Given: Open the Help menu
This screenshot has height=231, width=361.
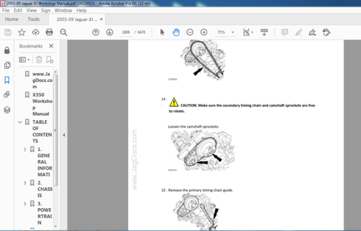Looking at the screenshot, I should 81,10.
